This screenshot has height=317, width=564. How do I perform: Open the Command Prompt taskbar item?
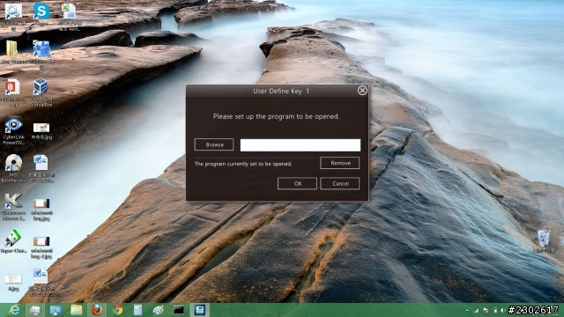(179, 310)
